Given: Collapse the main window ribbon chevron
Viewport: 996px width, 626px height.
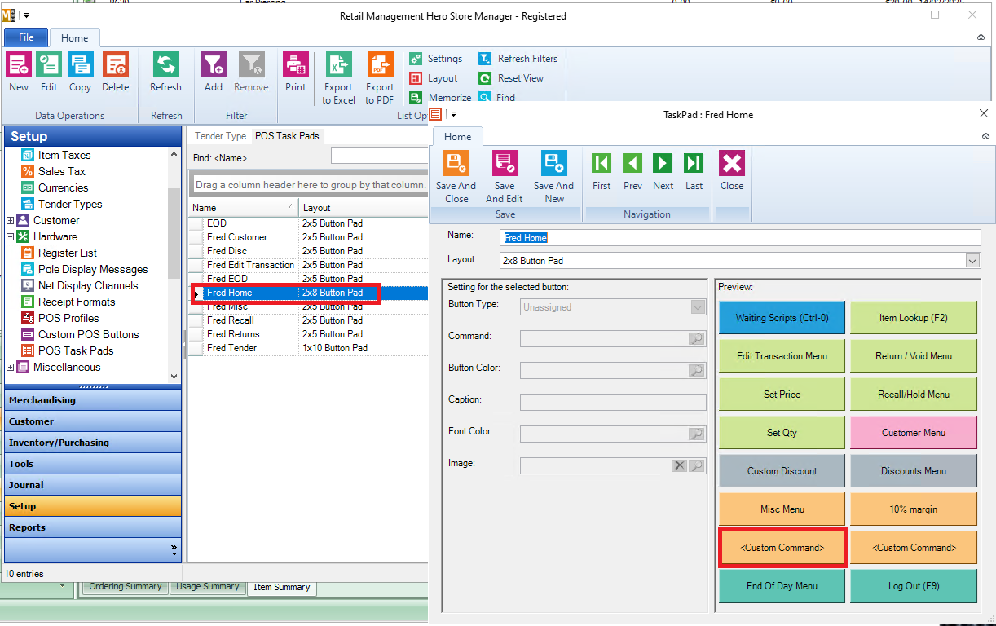Looking at the screenshot, I should pos(981,37).
